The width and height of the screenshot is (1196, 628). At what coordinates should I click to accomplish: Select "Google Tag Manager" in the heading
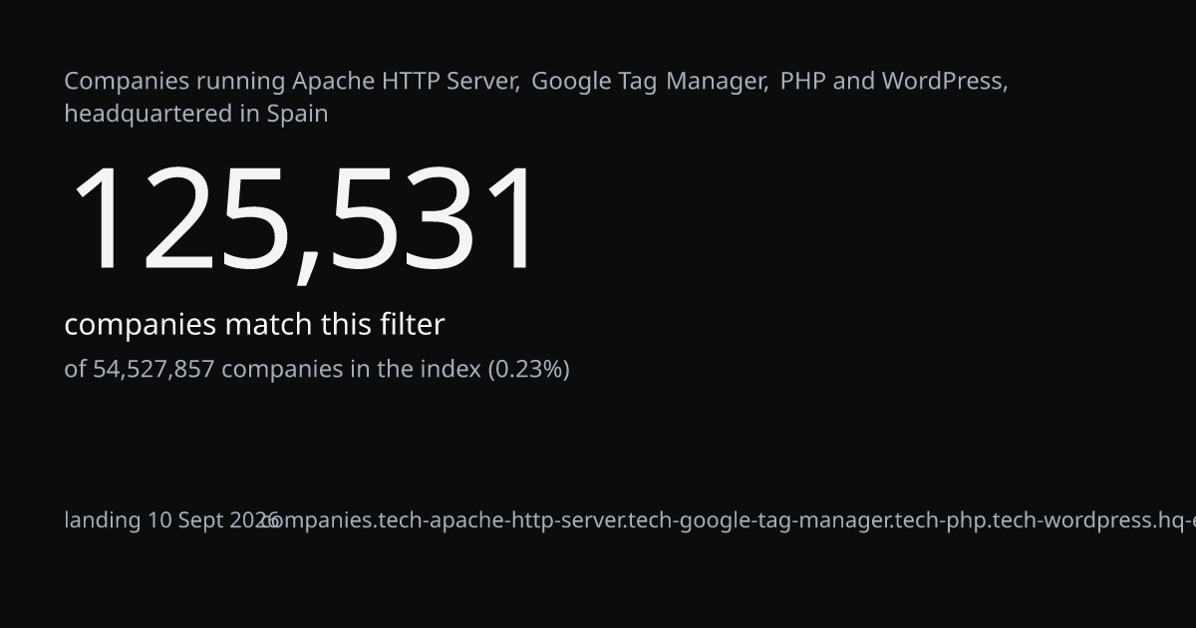click(648, 81)
